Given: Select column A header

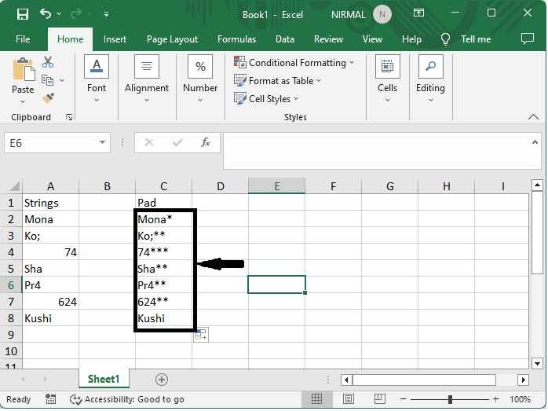Looking at the screenshot, I should click(51, 186).
